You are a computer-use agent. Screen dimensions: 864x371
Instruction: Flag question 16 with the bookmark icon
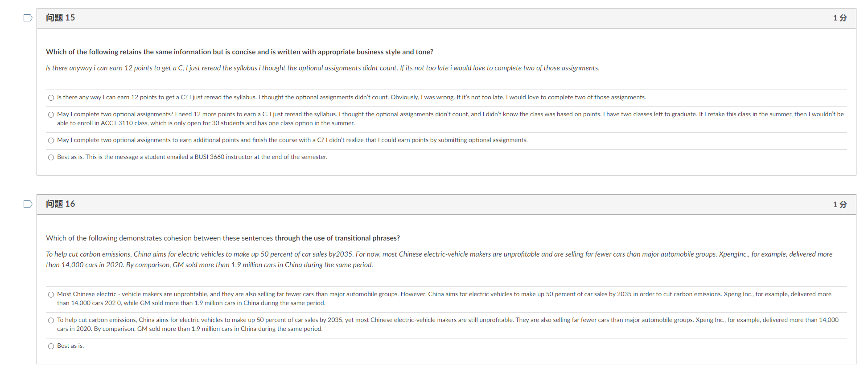point(28,204)
